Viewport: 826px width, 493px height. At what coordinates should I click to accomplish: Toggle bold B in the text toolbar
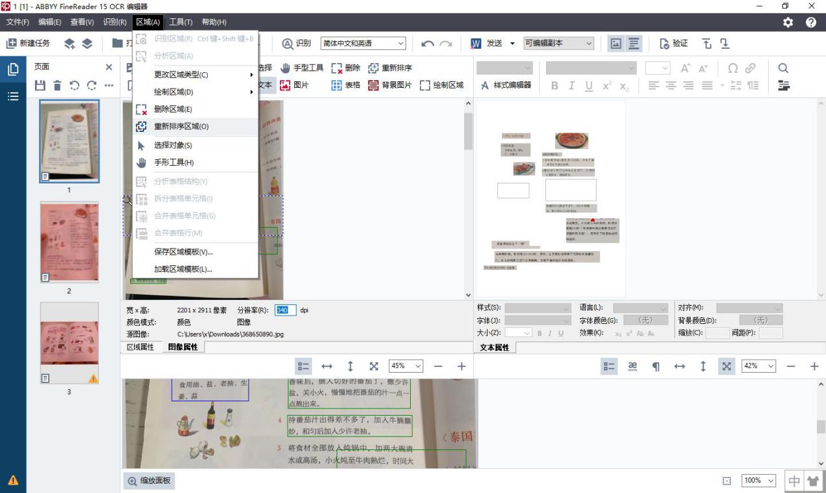(555, 86)
